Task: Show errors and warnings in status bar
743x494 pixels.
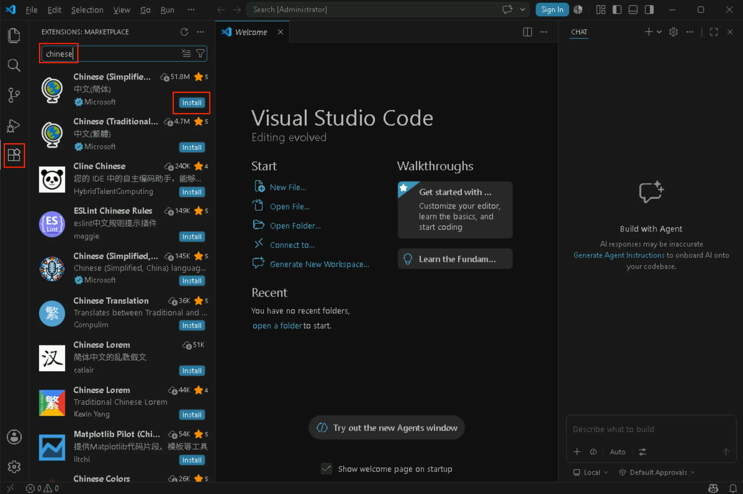Action: coord(42,488)
